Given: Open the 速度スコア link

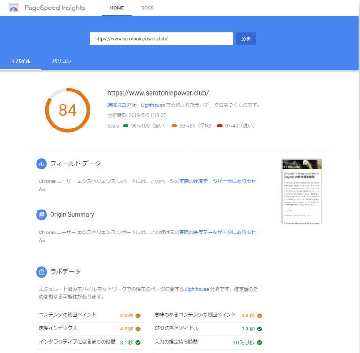Looking at the screenshot, I should coord(119,105).
